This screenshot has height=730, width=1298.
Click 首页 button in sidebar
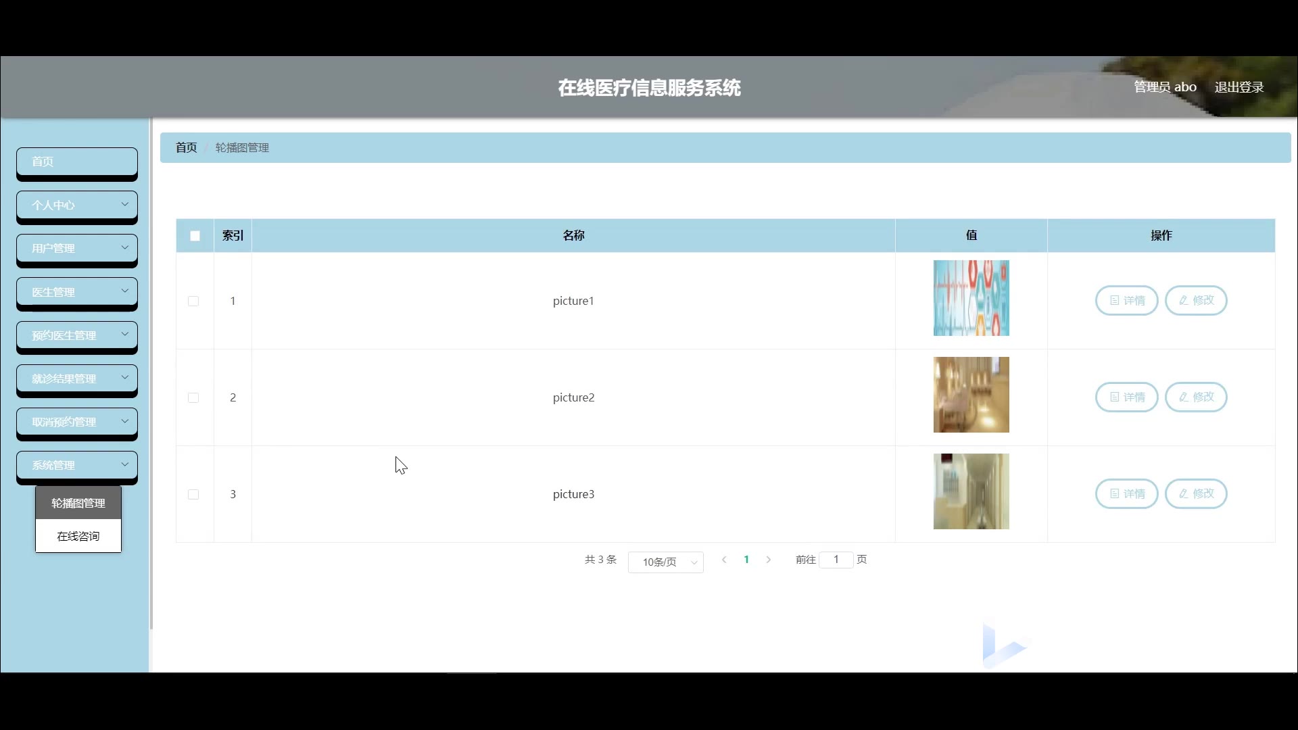click(76, 162)
